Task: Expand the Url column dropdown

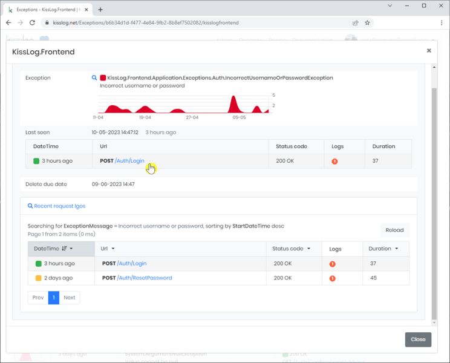Action: tap(113, 249)
